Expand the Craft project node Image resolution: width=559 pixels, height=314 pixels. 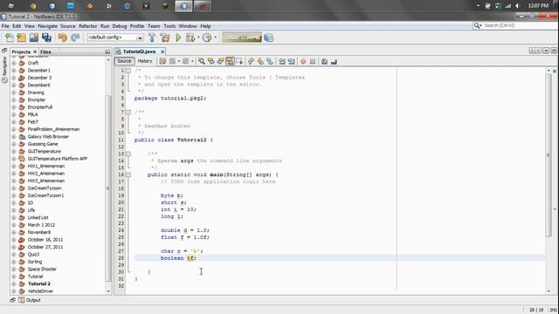pos(14,63)
